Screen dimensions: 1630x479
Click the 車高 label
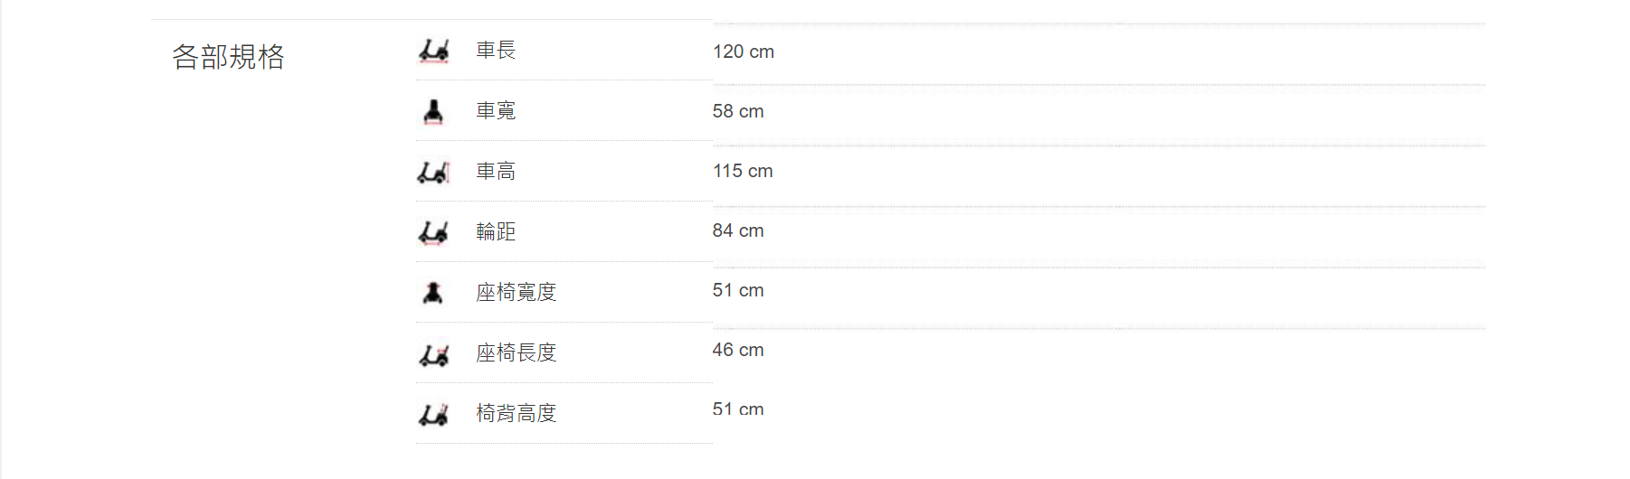point(496,172)
